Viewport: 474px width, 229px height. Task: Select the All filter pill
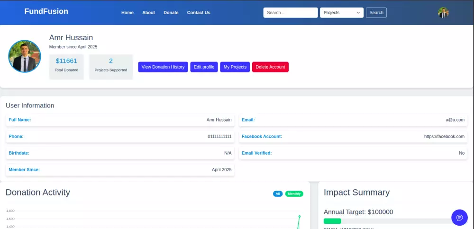[278, 194]
